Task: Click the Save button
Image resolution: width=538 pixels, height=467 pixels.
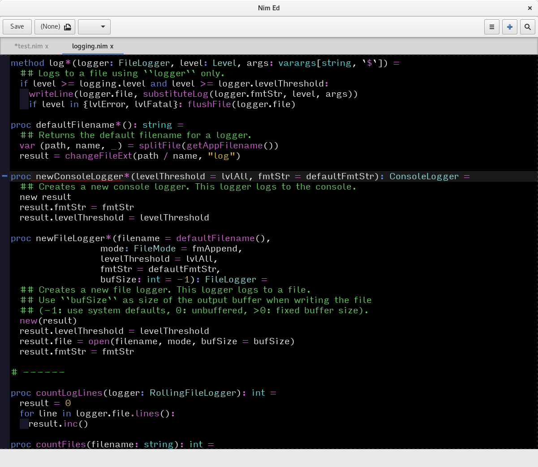Action: click(x=17, y=27)
